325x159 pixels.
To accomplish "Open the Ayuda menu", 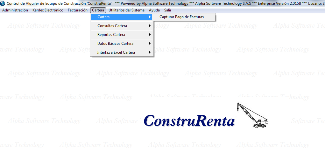I will point(154,10).
